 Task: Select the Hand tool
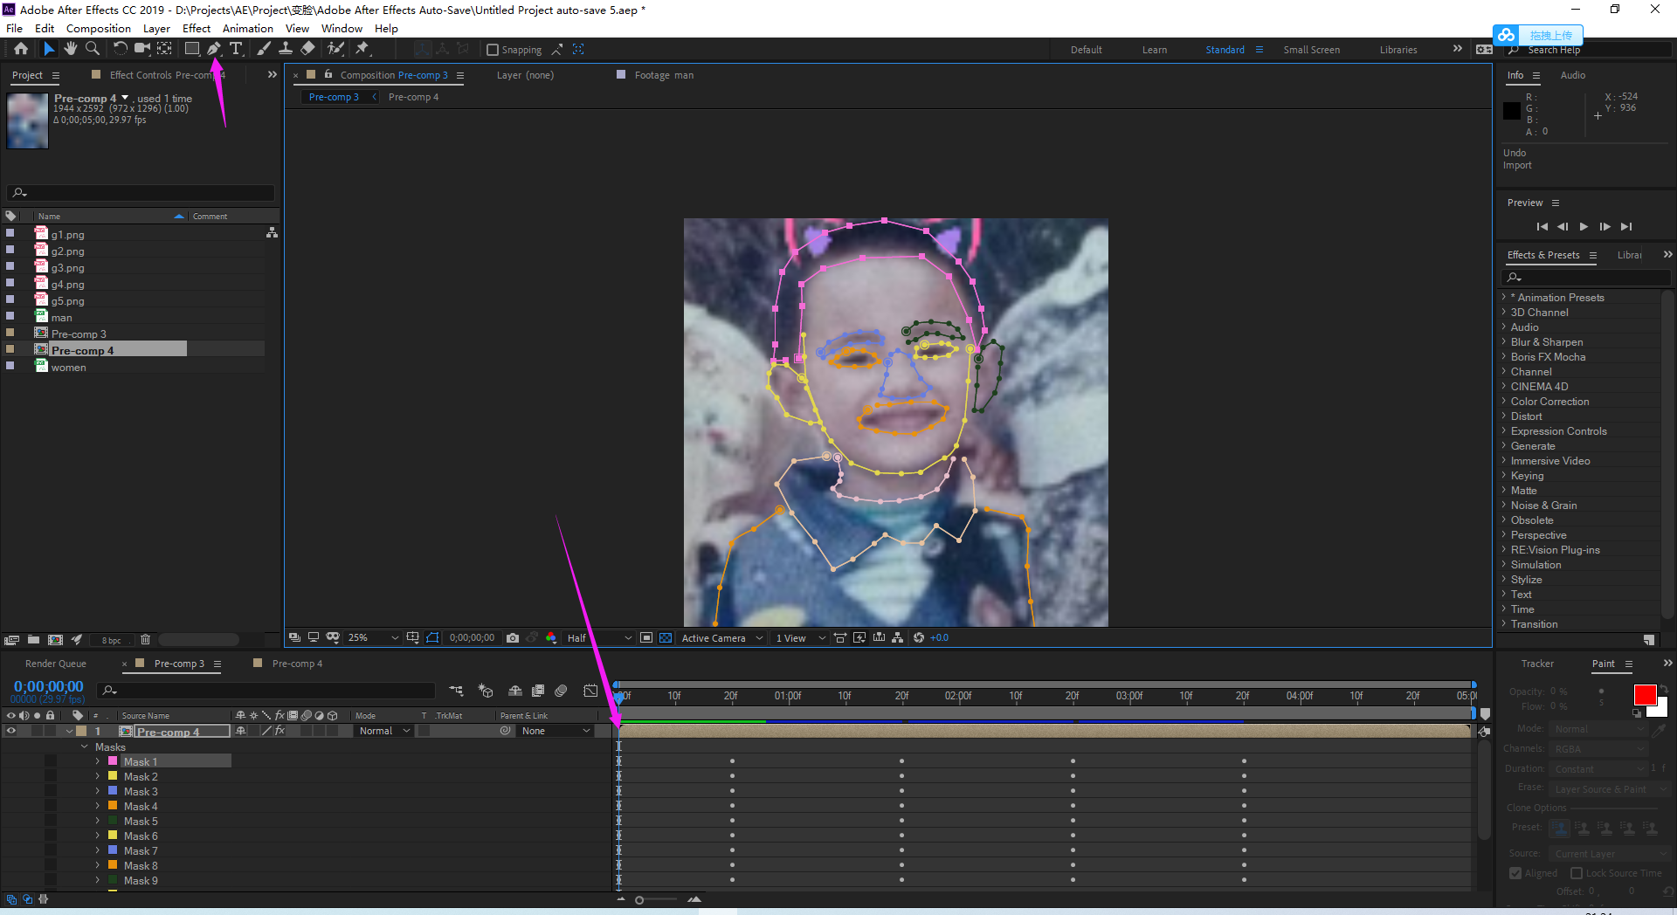pyautogui.click(x=71, y=49)
